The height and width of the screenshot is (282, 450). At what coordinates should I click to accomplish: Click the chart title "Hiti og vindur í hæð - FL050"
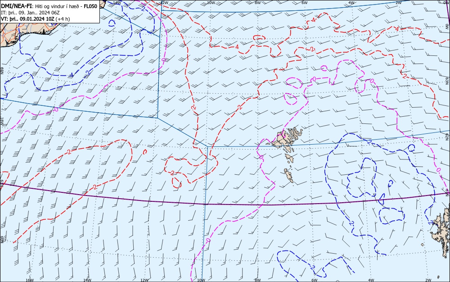(66, 6)
